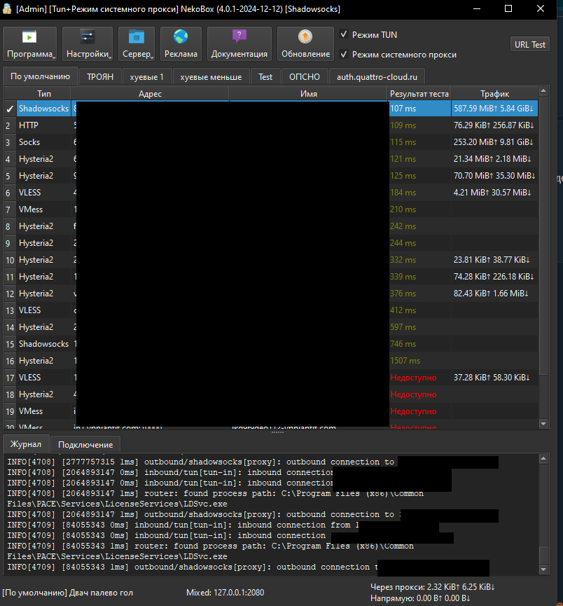This screenshot has height=606, width=563.
Task: Click the URL Test button
Action: [x=530, y=44]
